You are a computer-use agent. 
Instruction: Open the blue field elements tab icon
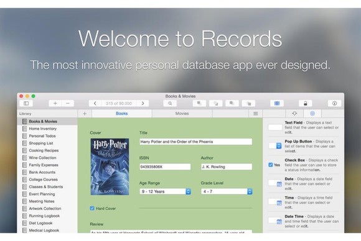[312, 114]
